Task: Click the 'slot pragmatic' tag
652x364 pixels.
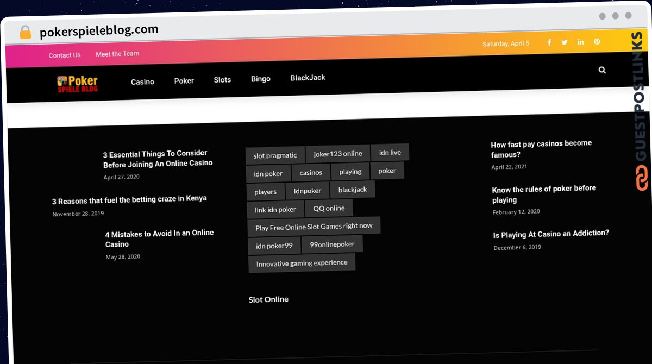Action: click(x=275, y=155)
